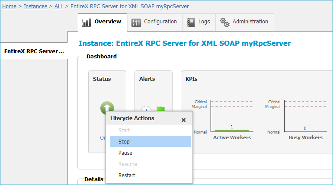Click the alerts count circle icon
Image resolution: width=333 pixels, height=185 pixels.
pyautogui.click(x=146, y=109)
